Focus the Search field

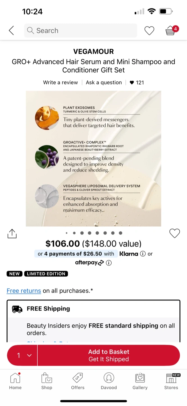[x=80, y=30]
